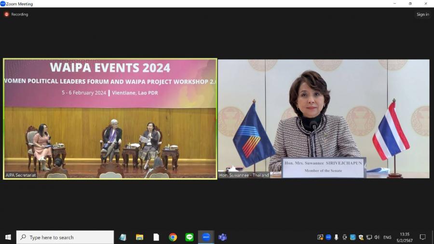Open the notification Action Center
The width and height of the screenshot is (434, 244).
tap(423, 237)
